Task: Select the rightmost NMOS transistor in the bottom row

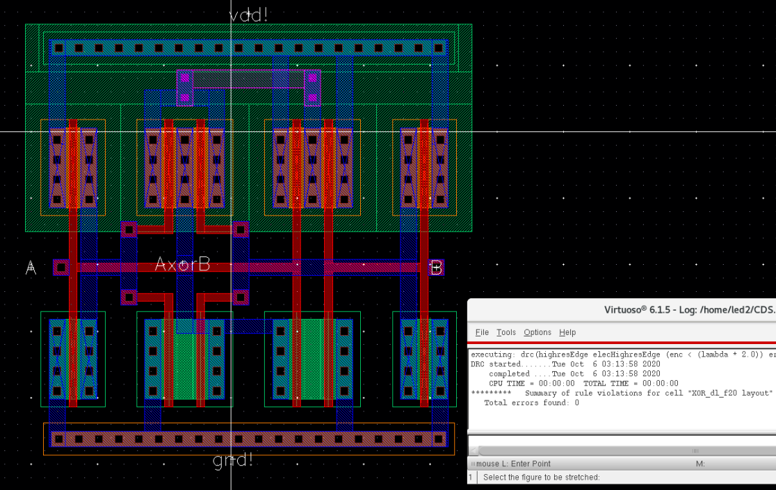Action: (424, 361)
